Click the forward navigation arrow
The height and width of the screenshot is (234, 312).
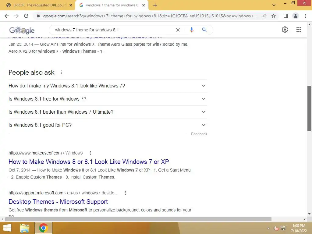pyautogui.click(x=16, y=16)
